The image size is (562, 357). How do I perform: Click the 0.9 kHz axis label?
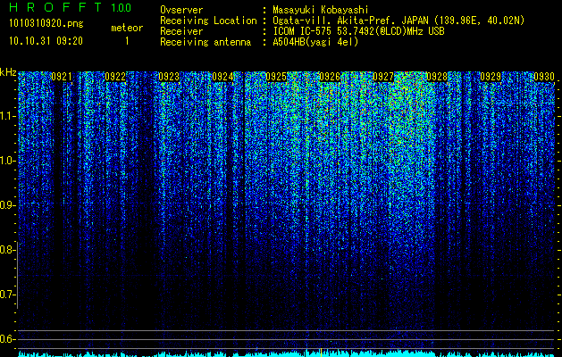tap(8, 205)
